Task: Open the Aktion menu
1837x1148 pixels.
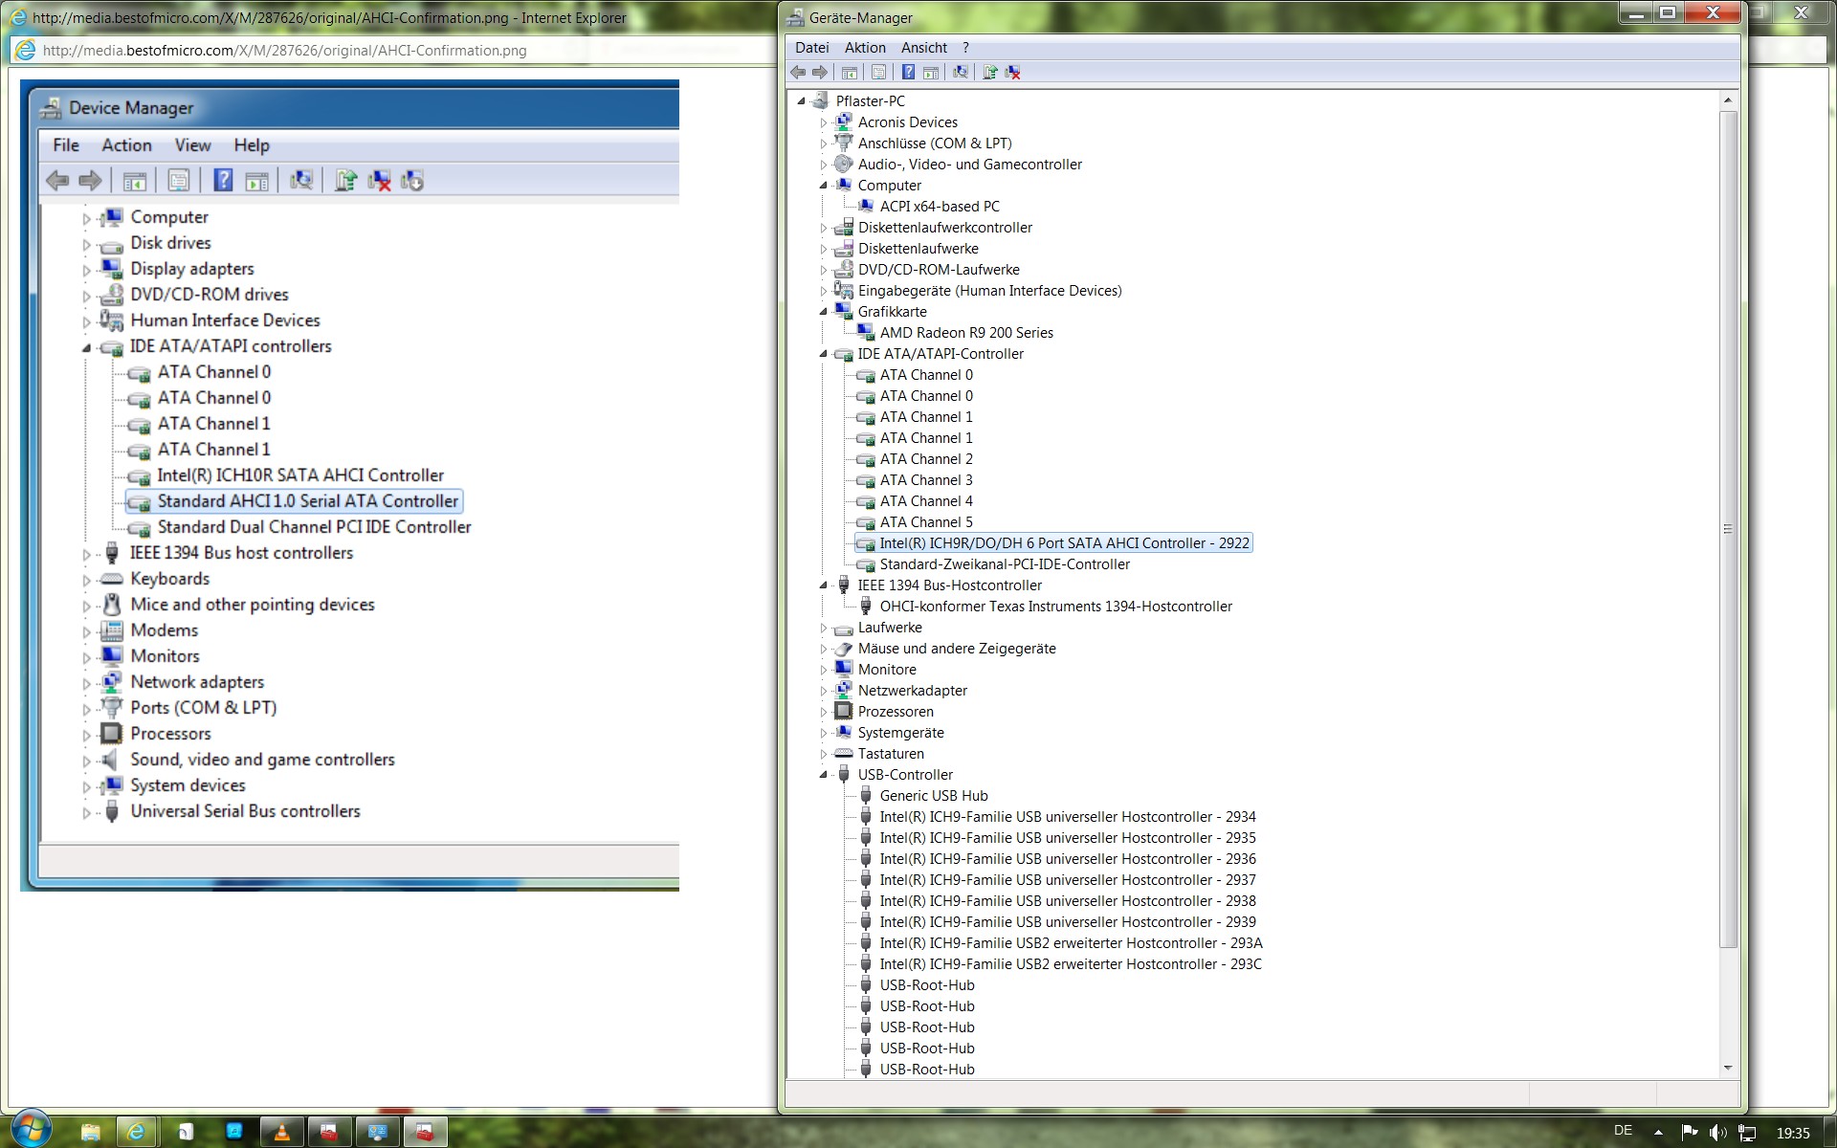Action: click(864, 48)
